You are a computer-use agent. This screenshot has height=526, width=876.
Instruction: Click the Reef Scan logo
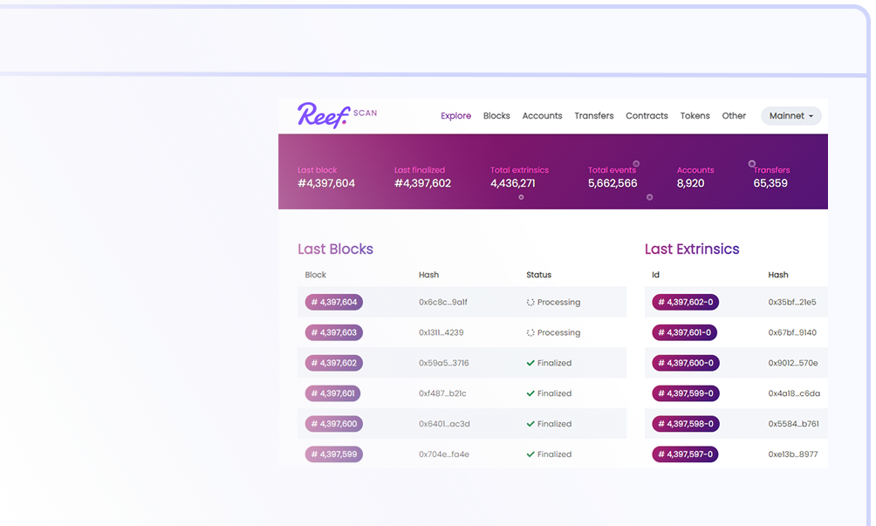[337, 115]
